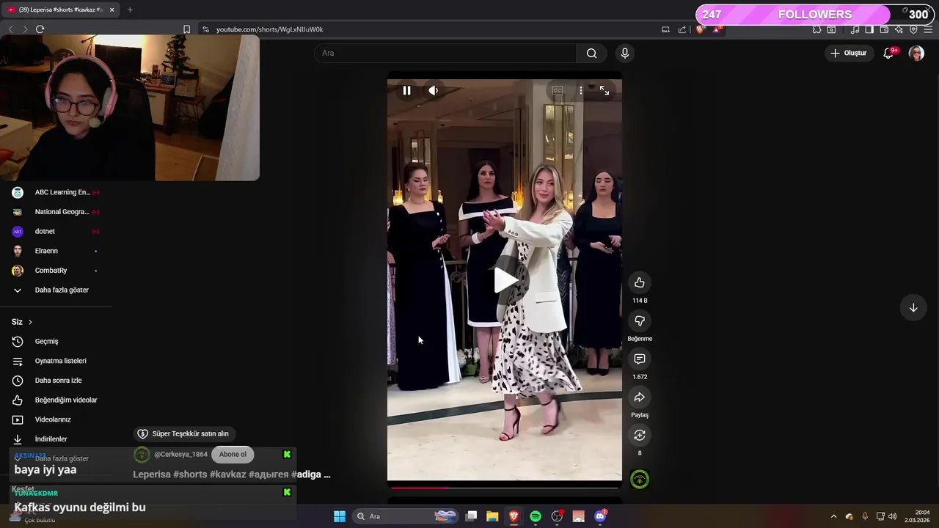Select the Leperisa #shorts browser tab
The width and height of the screenshot is (939, 528).
click(60, 10)
